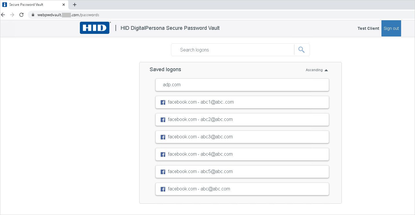Click the HID logo in the header
The image size is (415, 215).
click(95, 28)
